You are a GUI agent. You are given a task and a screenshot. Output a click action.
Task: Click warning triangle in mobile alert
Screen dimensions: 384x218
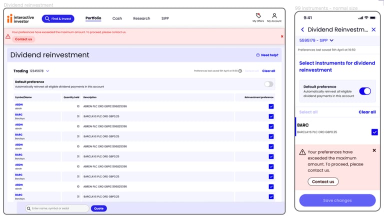pyautogui.click(x=302, y=152)
